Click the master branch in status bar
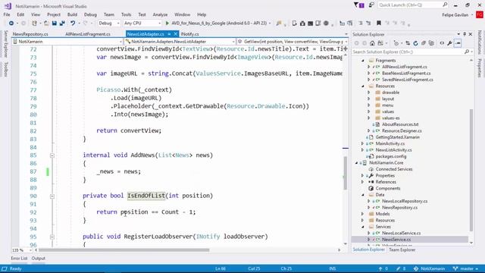485x273 pixels. click(x=465, y=268)
